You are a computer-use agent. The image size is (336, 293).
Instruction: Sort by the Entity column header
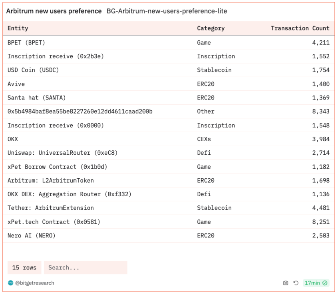coord(18,28)
